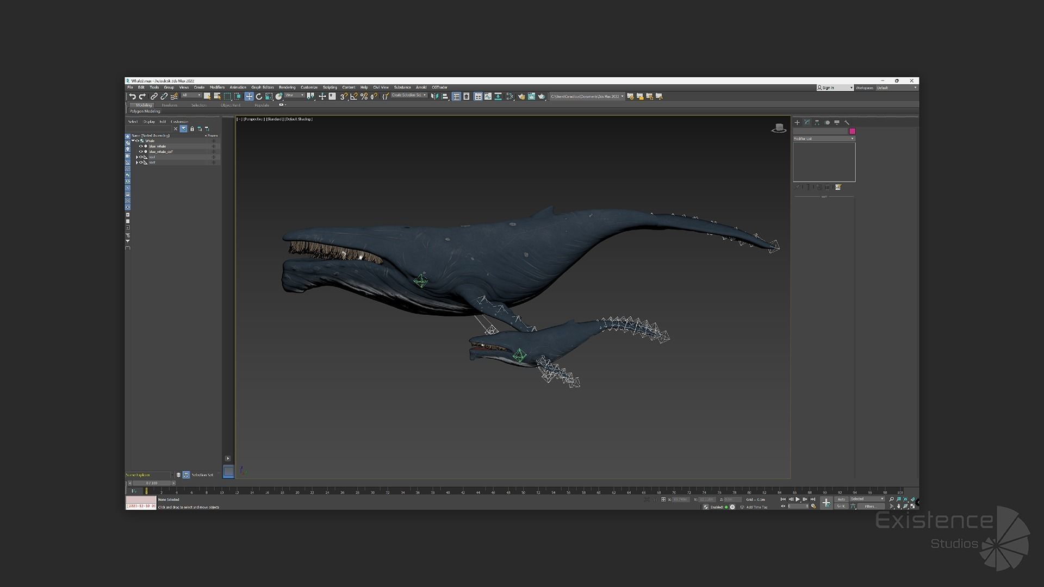1044x587 pixels.
Task: Toggle visibility eye of blue_whale object
Action: click(x=141, y=146)
